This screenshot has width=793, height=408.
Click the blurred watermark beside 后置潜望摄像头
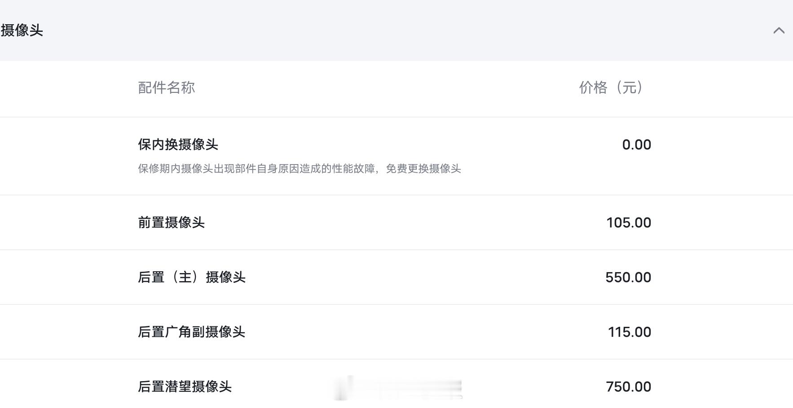pos(398,388)
